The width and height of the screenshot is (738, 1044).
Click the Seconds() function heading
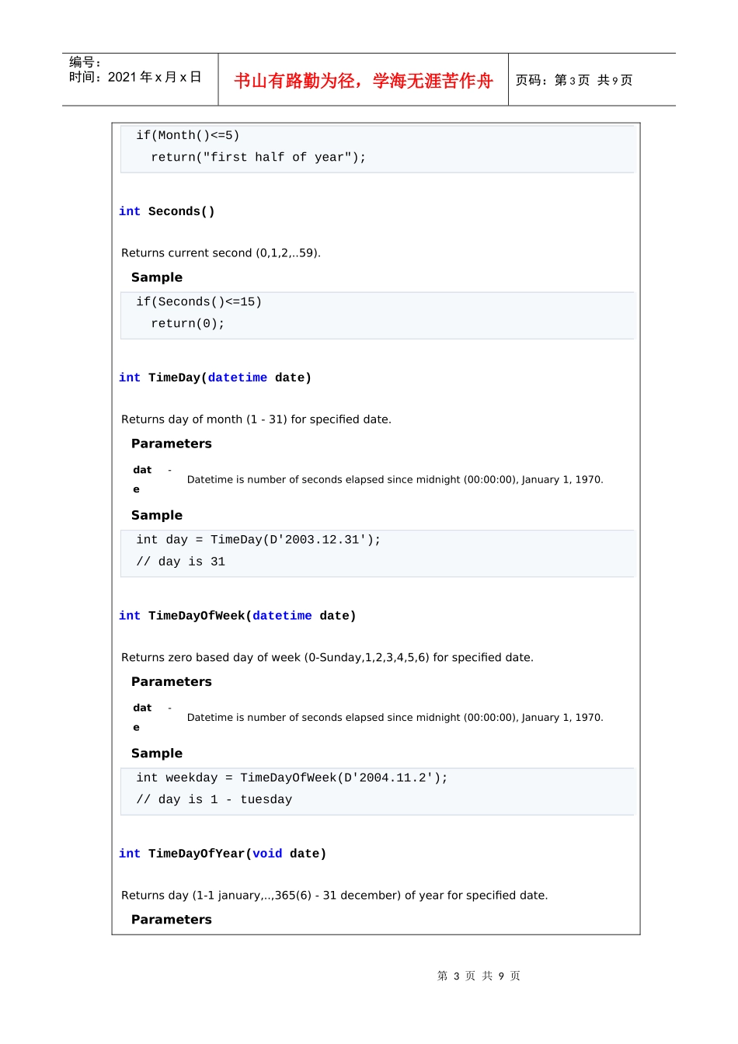tap(181, 211)
